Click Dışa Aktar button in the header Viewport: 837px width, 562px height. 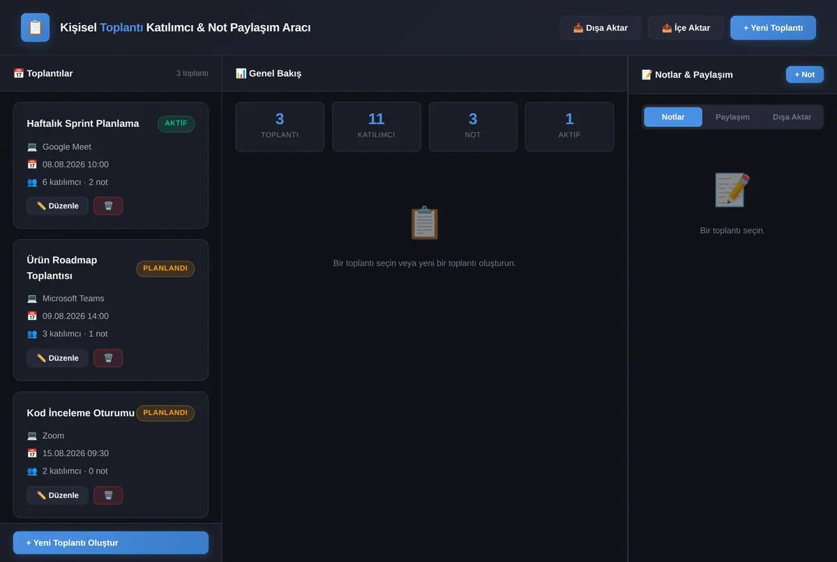coord(601,28)
